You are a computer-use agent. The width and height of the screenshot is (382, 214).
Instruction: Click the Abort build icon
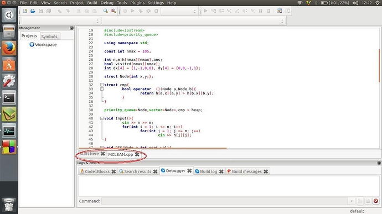157,11
